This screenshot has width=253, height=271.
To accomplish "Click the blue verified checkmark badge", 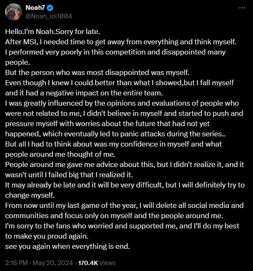I will (50, 8).
